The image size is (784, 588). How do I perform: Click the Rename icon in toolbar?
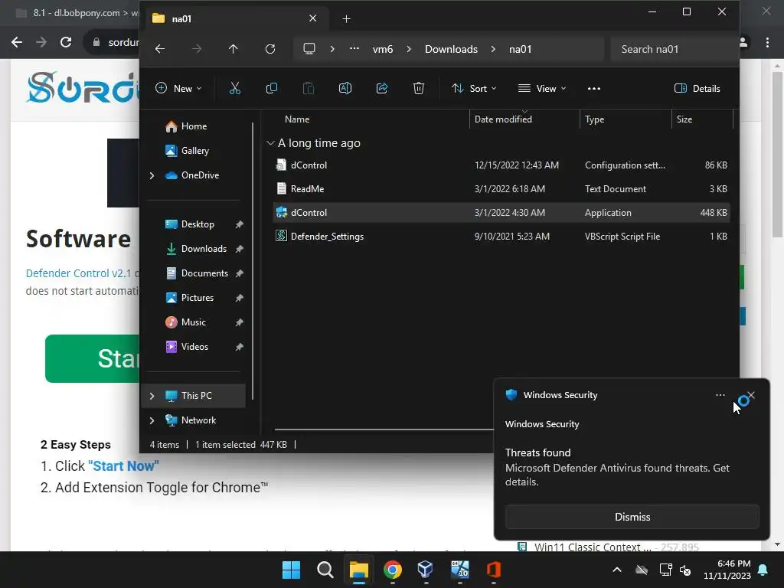[x=345, y=89]
